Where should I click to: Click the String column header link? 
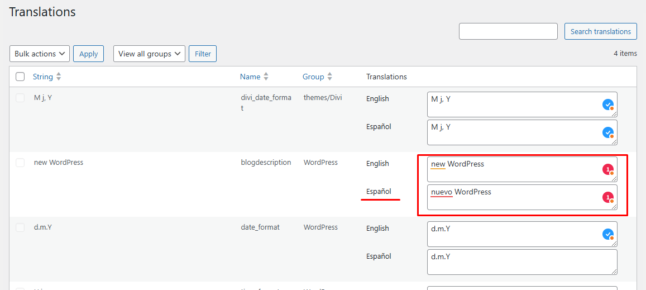[x=43, y=77]
